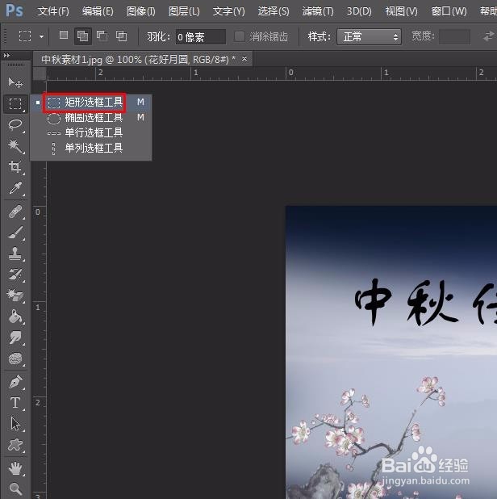The image size is (497, 499).
Task: Open the 文字(Y) menu
Action: pos(228,12)
